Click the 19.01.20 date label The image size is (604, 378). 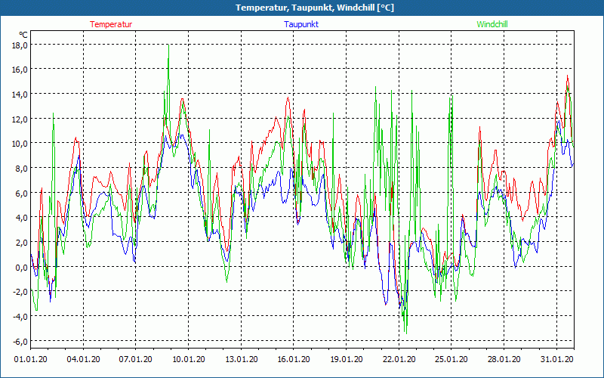(x=347, y=359)
